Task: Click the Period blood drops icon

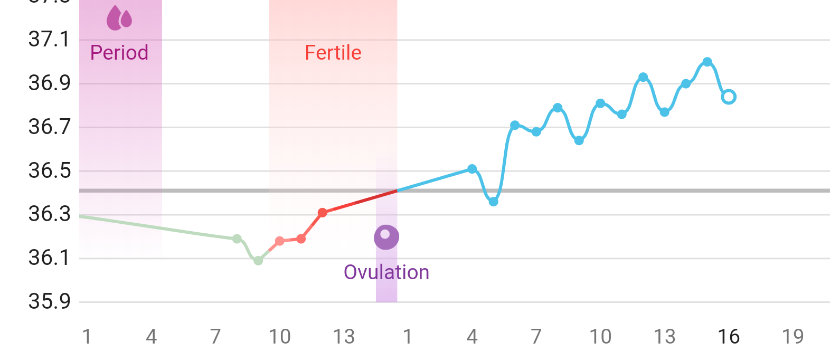Action: (x=119, y=18)
